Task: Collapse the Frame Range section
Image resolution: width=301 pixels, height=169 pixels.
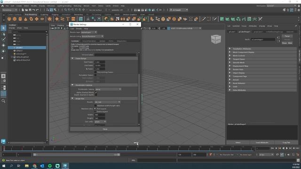Action: [72, 58]
